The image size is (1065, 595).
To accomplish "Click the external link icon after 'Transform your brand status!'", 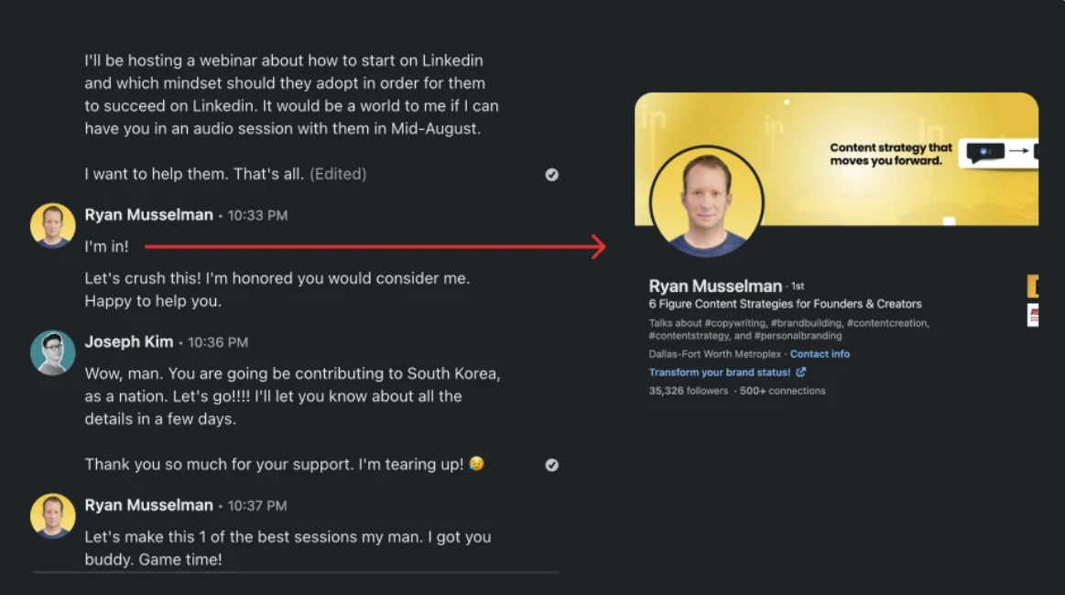I will point(801,373).
